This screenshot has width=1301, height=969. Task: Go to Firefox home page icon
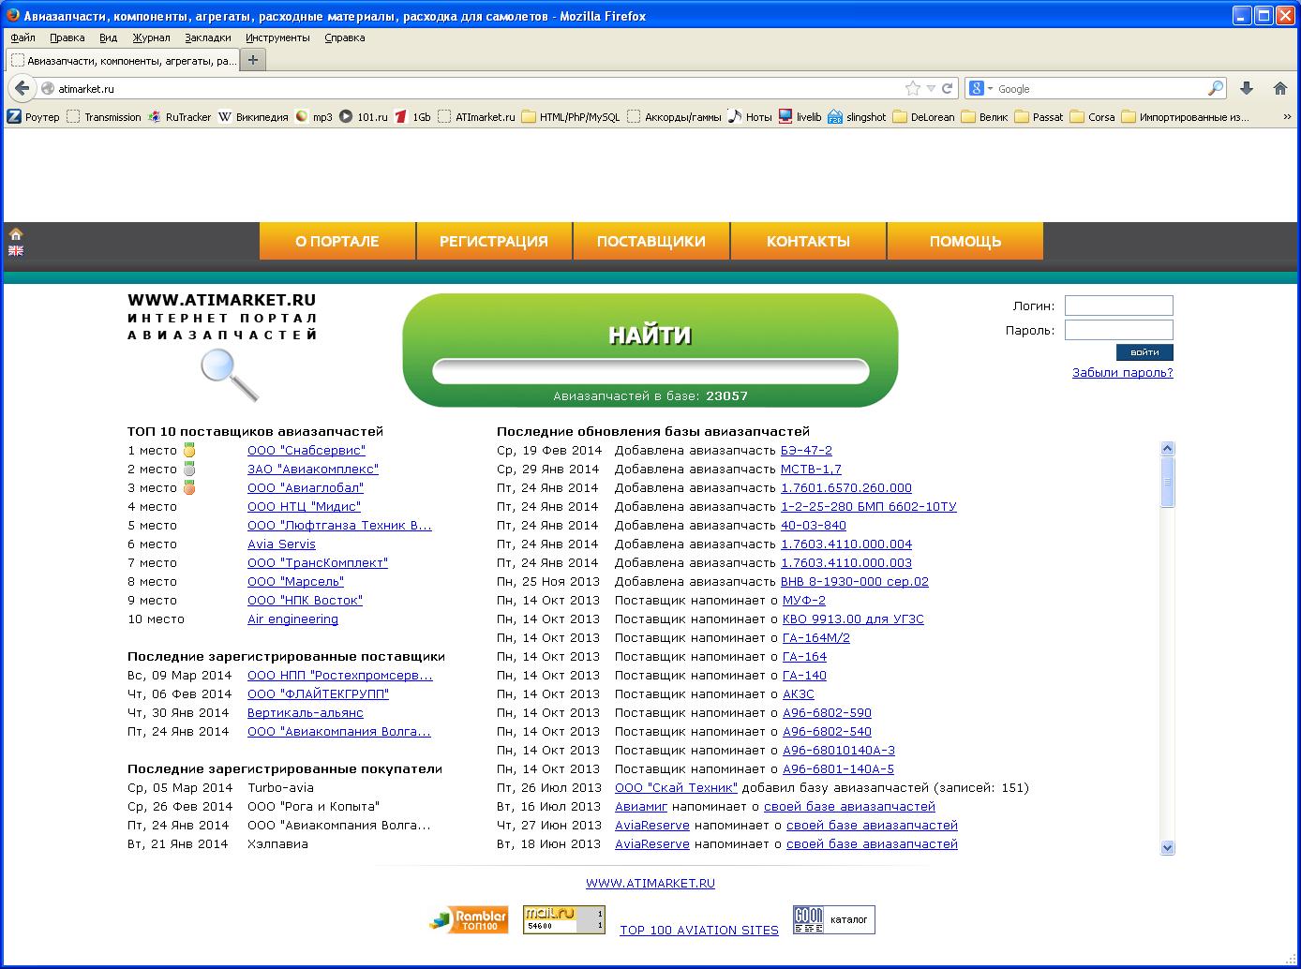(x=1280, y=88)
